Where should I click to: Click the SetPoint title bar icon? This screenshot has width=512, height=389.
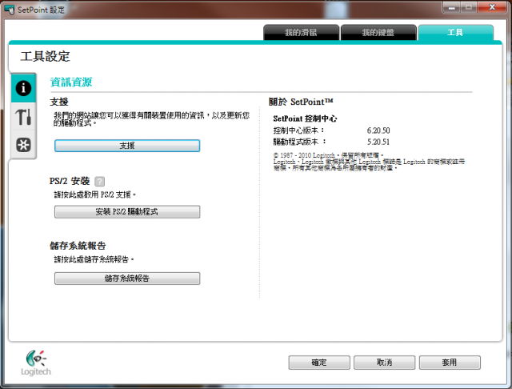click(10, 10)
